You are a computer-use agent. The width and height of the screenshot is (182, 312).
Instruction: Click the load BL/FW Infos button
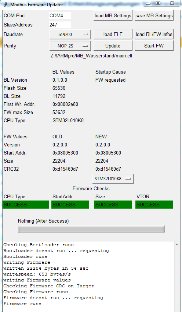(154, 35)
